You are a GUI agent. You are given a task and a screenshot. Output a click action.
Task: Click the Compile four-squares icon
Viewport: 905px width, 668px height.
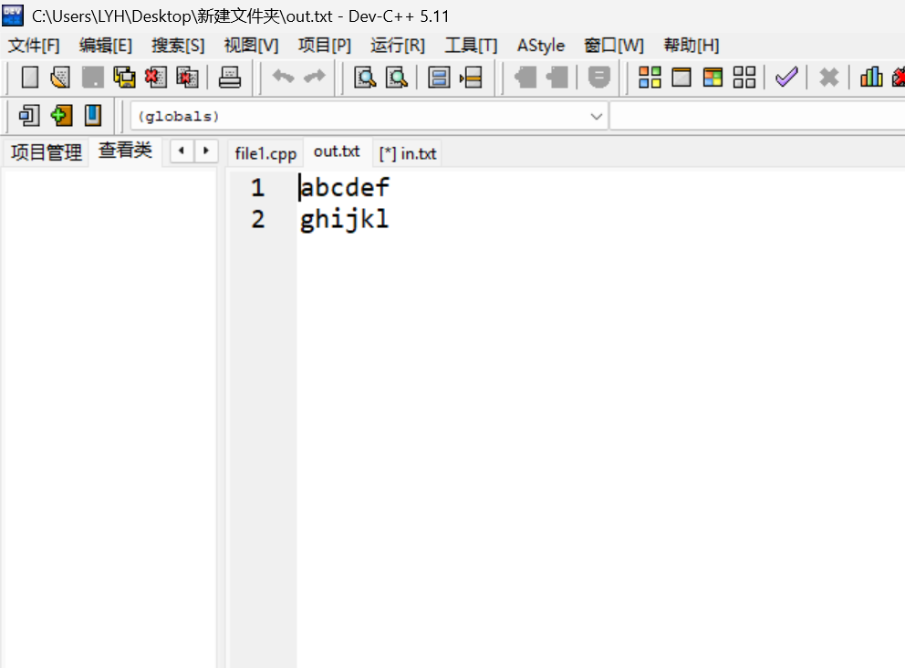[650, 77]
